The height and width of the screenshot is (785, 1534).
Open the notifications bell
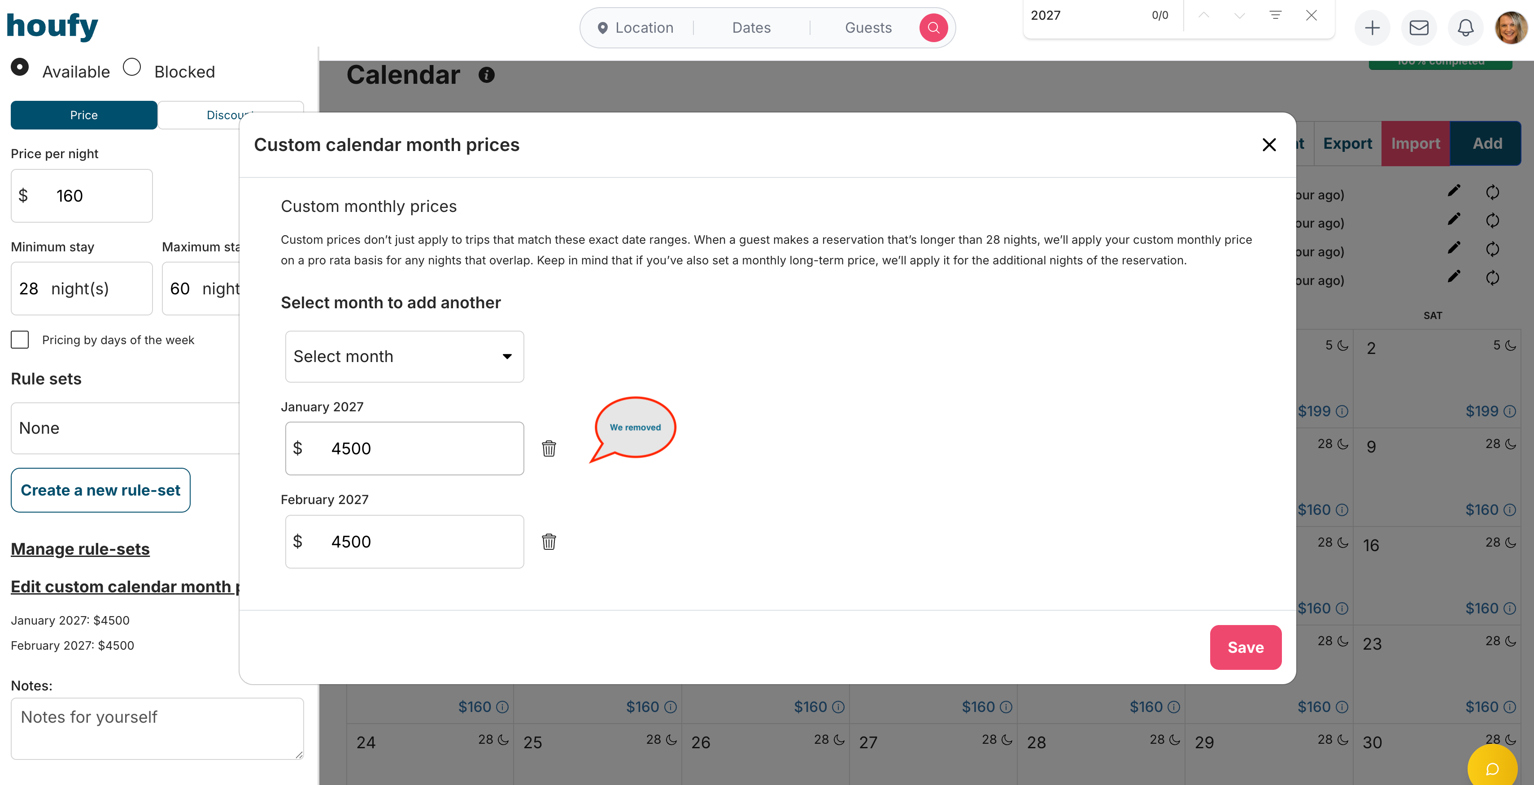(x=1465, y=28)
